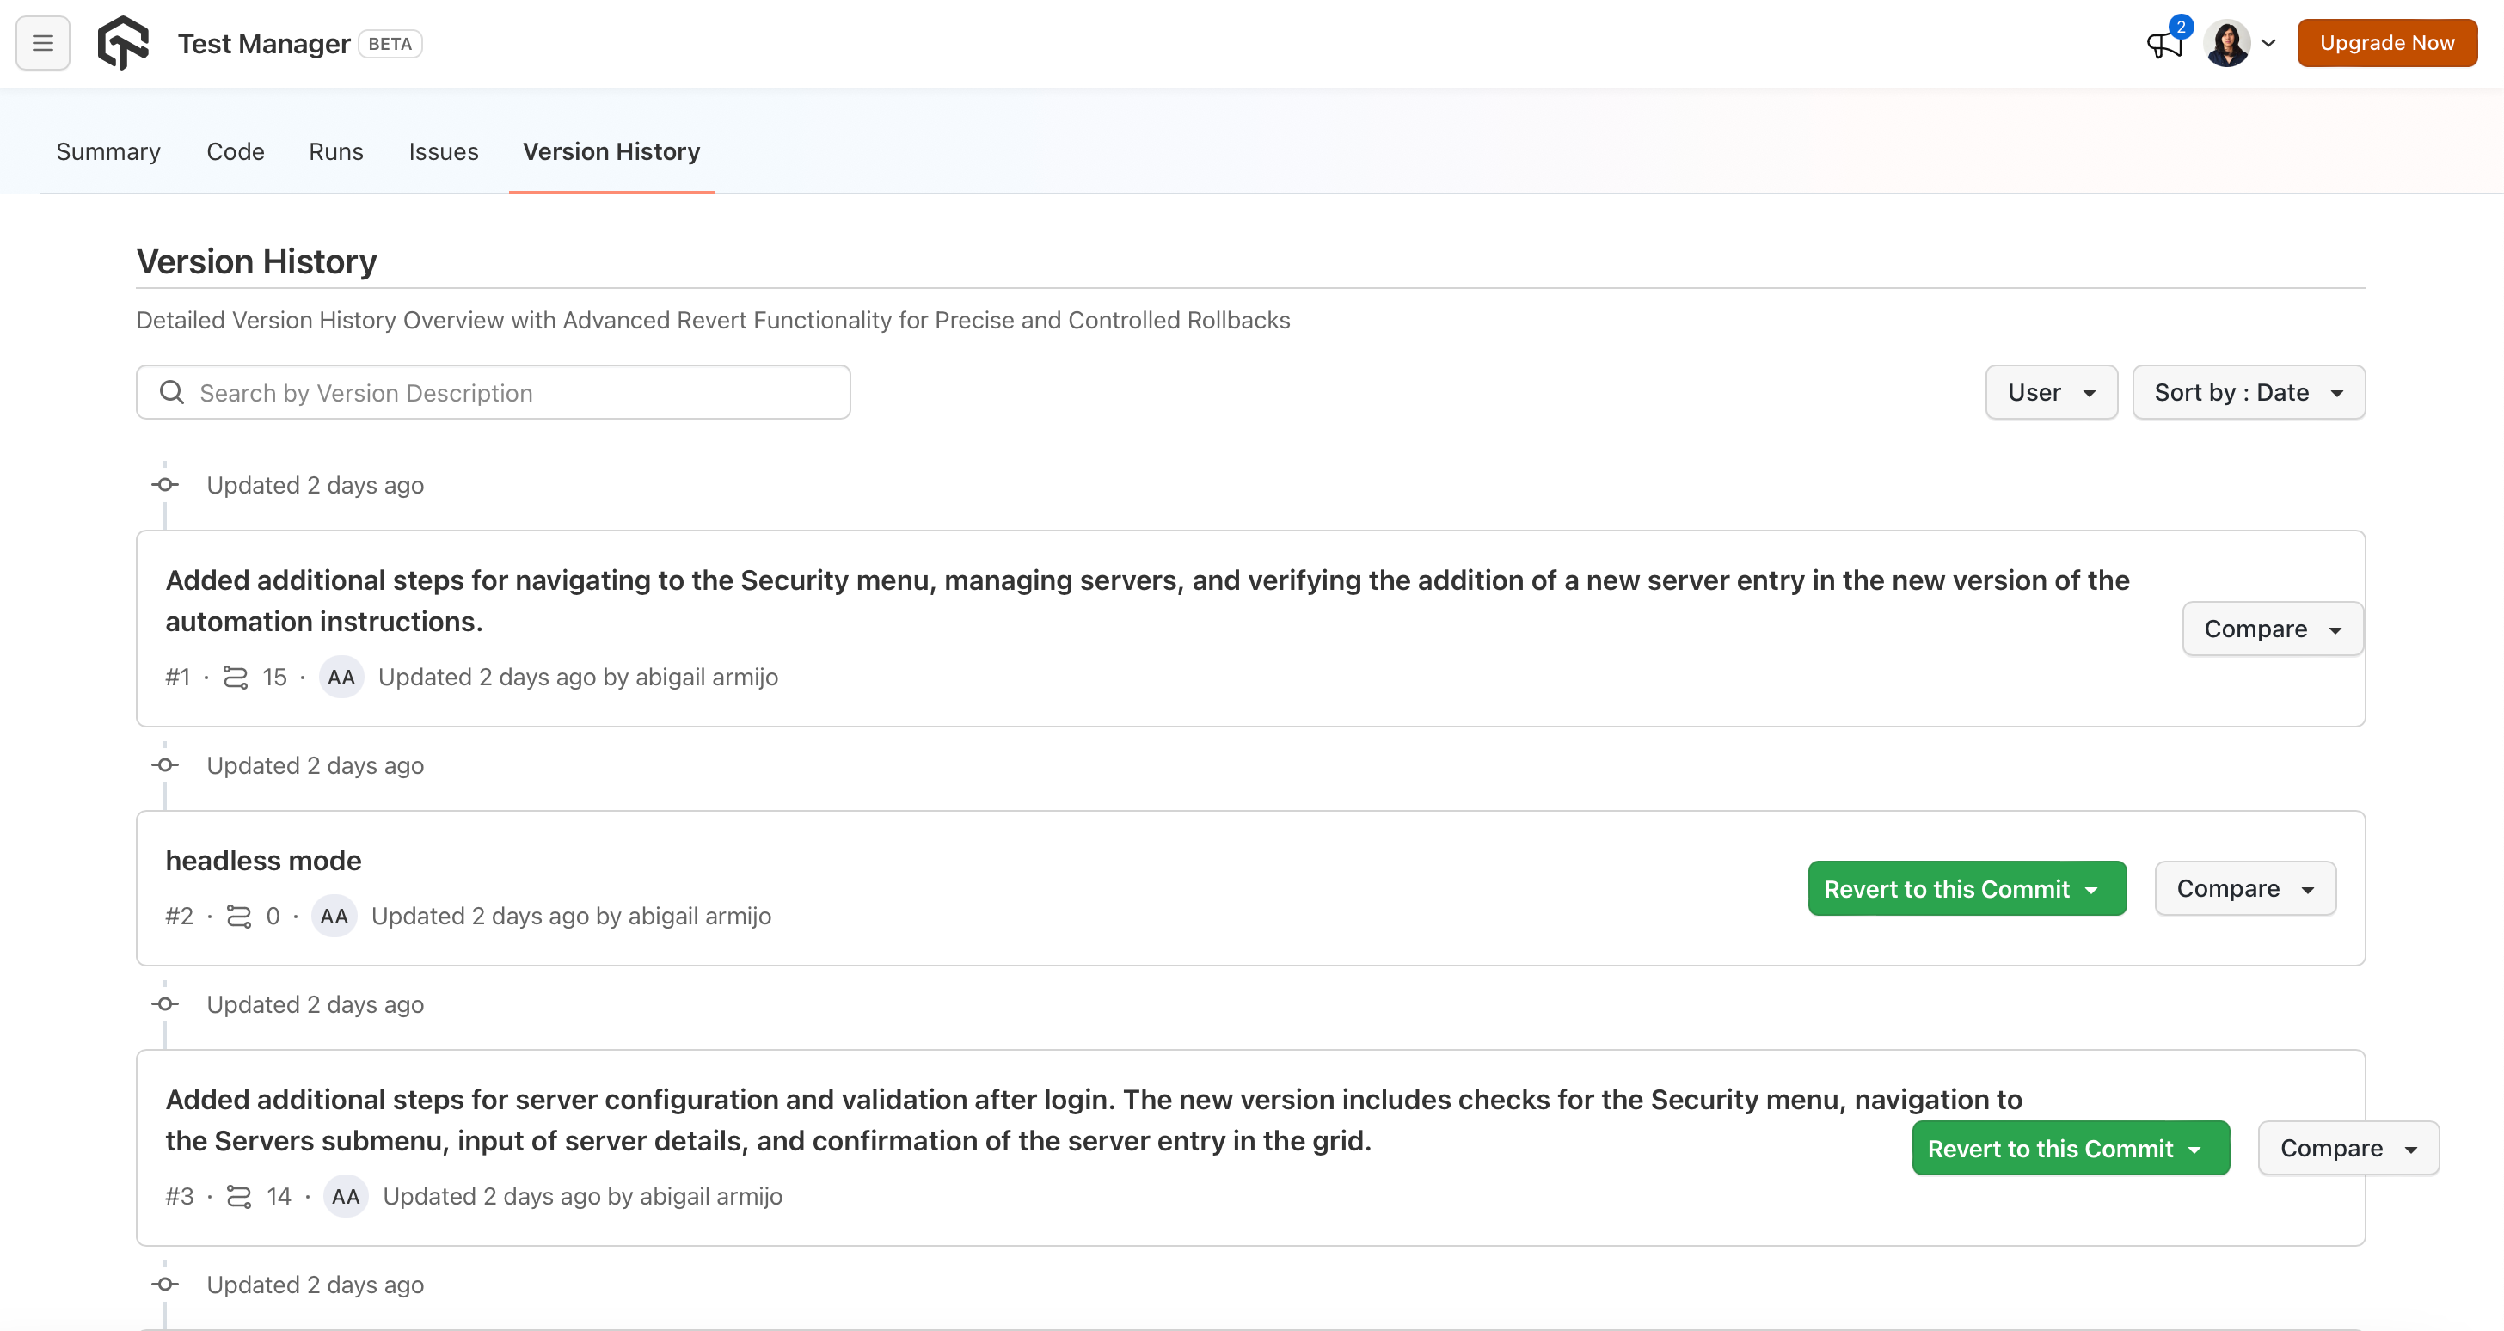Click the BETA badge
The height and width of the screenshot is (1331, 2504).
390,44
